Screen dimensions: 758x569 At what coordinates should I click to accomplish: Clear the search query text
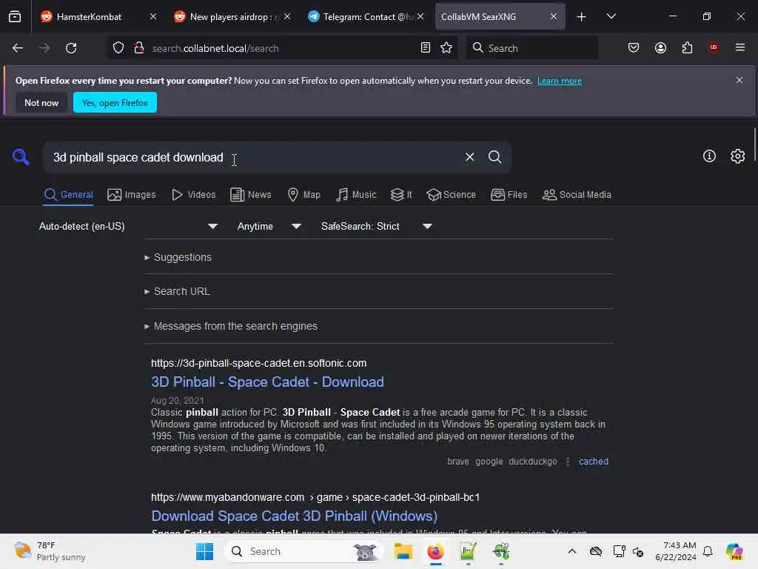point(469,157)
